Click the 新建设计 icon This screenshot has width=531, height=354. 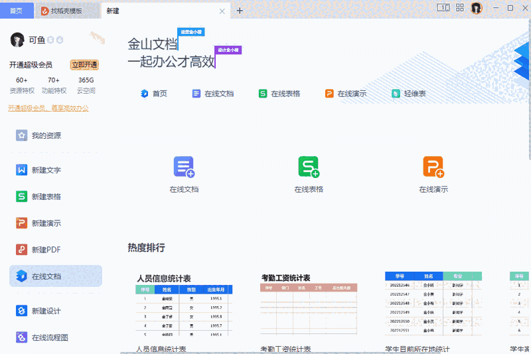22,311
